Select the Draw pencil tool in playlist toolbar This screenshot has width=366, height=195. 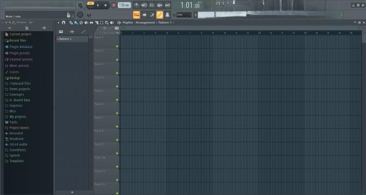[x=71, y=23]
